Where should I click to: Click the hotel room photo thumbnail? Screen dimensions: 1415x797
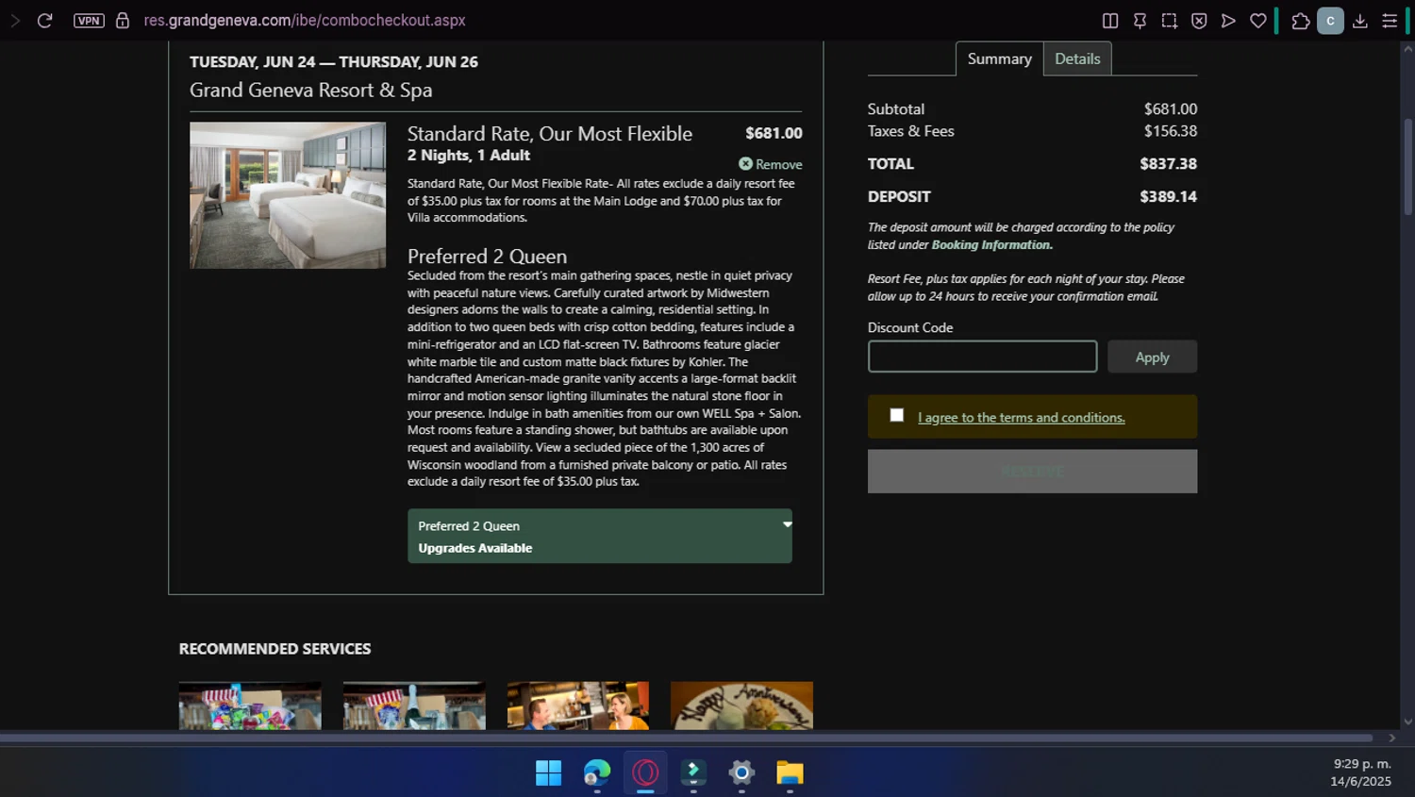click(x=288, y=195)
